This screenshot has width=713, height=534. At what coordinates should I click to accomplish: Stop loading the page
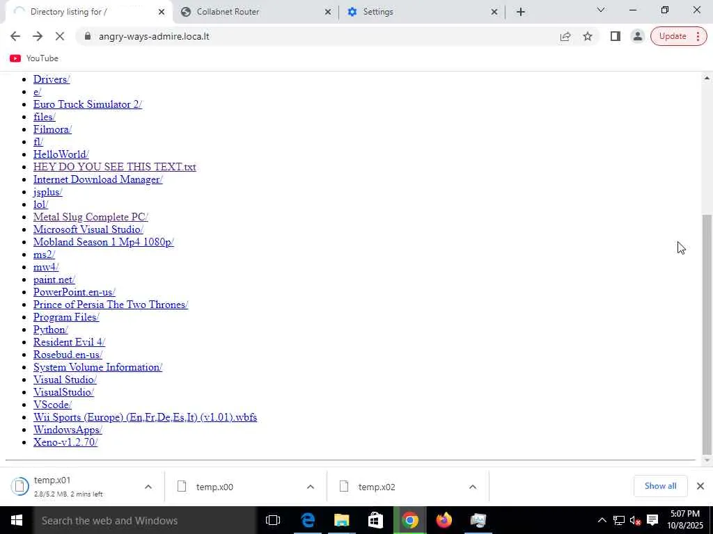pos(60,36)
